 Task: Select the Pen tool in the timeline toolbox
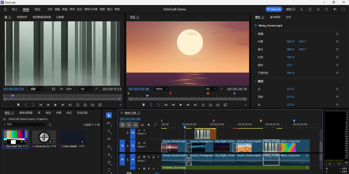click(109, 155)
